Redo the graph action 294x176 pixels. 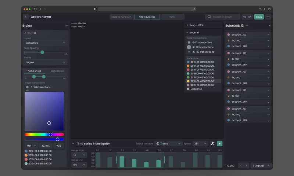coord(250,17)
